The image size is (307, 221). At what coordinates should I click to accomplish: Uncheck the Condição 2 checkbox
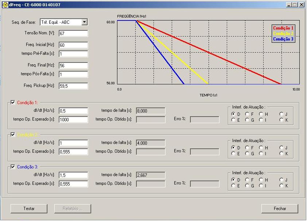coord(13,135)
